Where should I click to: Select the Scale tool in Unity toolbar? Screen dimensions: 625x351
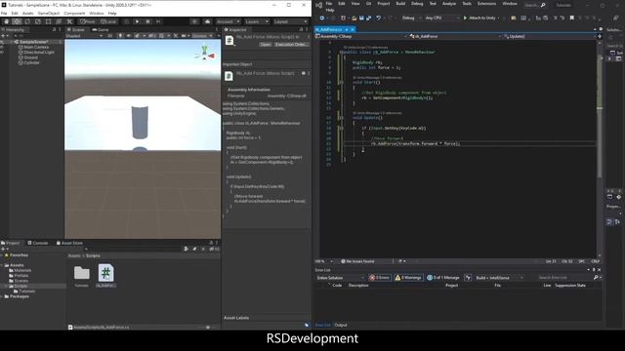pos(38,21)
